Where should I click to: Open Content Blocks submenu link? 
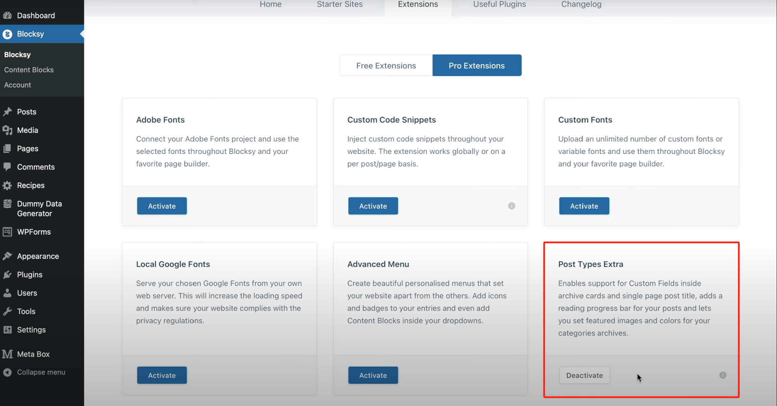(x=29, y=70)
